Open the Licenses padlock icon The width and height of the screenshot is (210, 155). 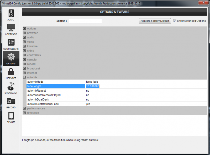tap(11, 72)
